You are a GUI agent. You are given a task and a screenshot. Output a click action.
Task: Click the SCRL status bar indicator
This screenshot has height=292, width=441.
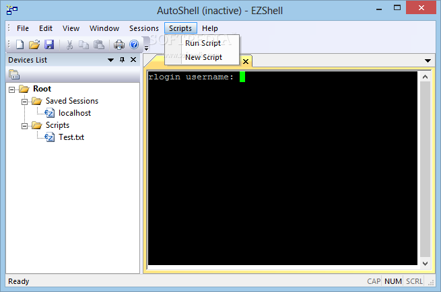414,281
